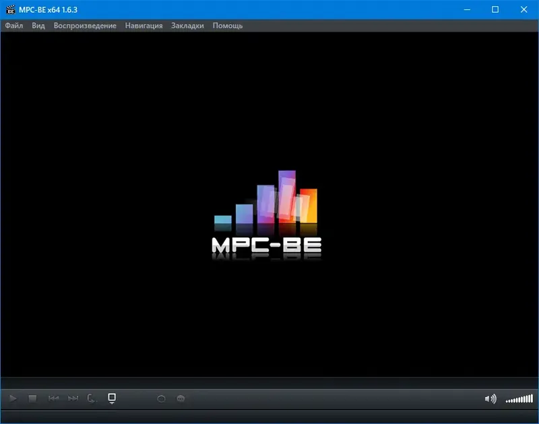The image size is (539, 424).
Task: Toggle fullscreen with the monitor icon
Action: [x=111, y=397]
